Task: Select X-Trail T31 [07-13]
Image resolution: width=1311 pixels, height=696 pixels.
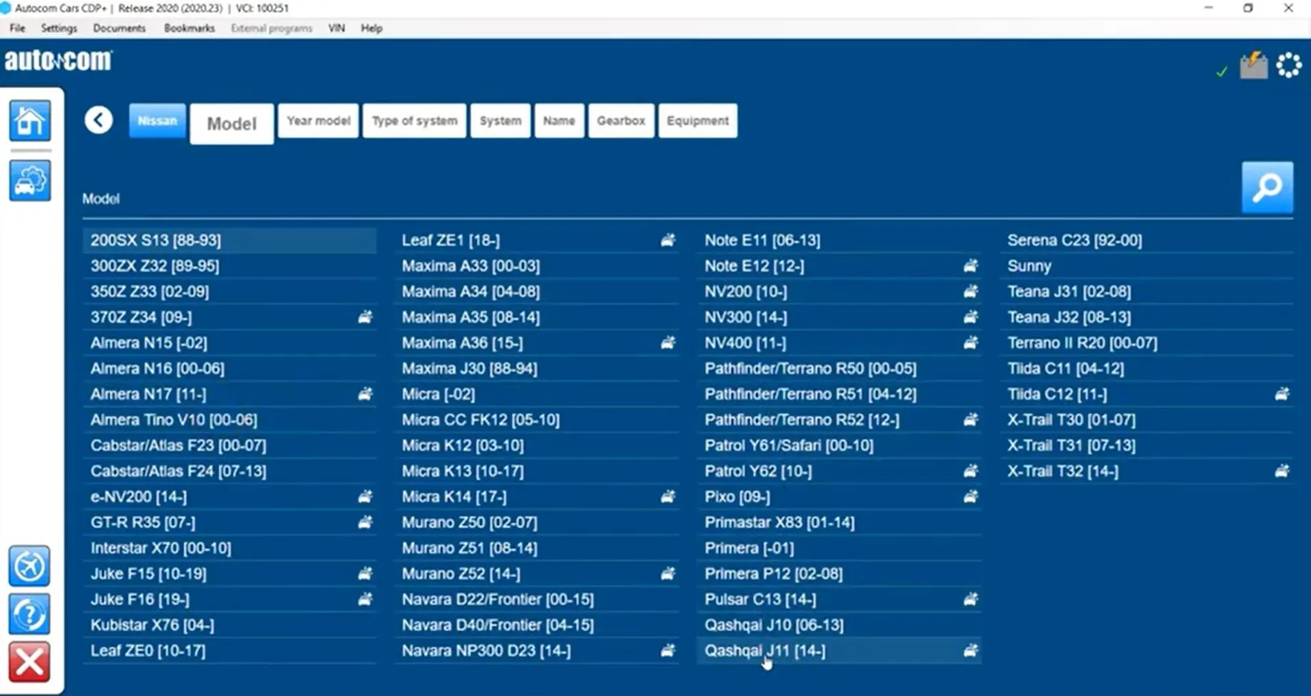Action: point(1147,446)
